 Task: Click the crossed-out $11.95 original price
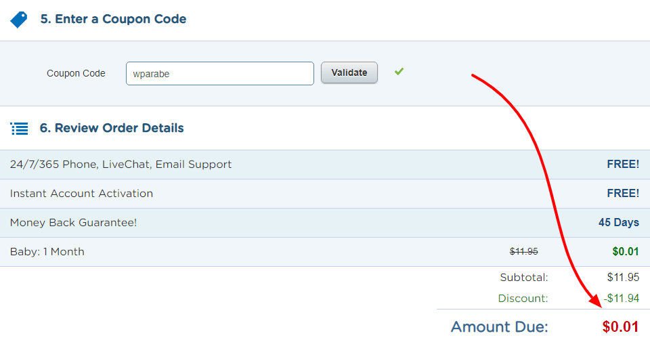pos(523,252)
